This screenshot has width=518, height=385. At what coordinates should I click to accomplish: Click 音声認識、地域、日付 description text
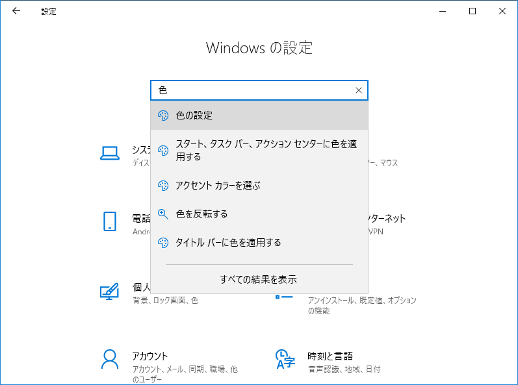(x=344, y=369)
